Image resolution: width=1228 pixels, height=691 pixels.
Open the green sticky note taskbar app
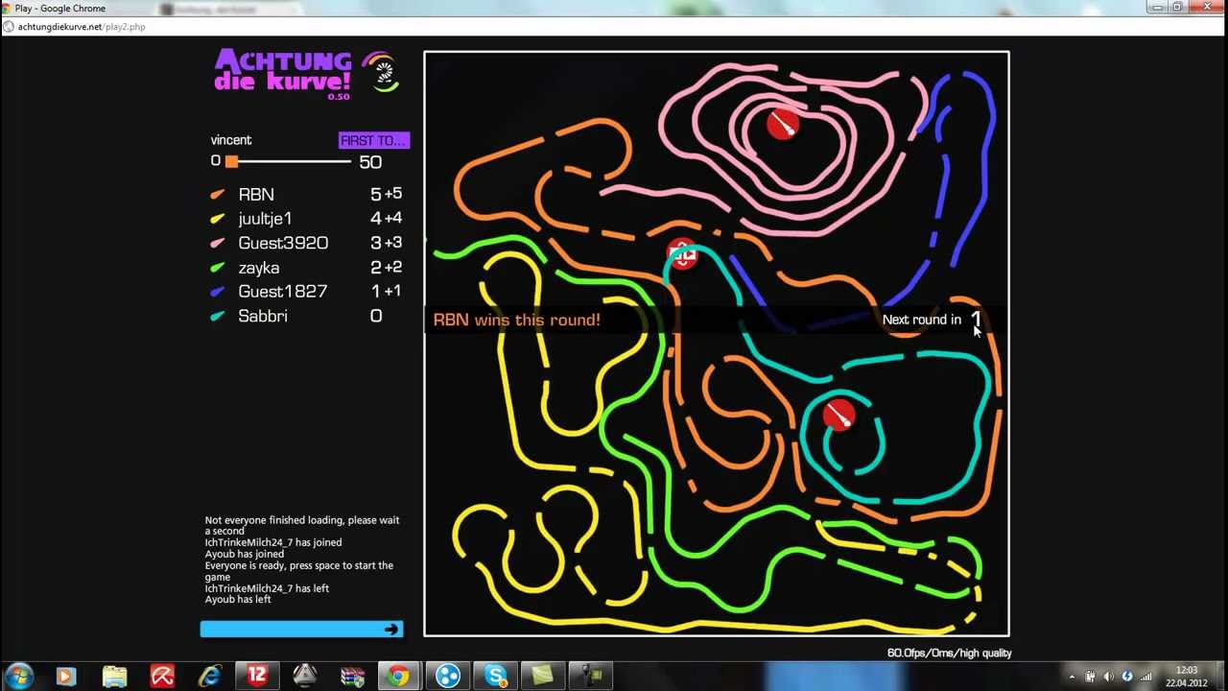pyautogui.click(x=543, y=677)
